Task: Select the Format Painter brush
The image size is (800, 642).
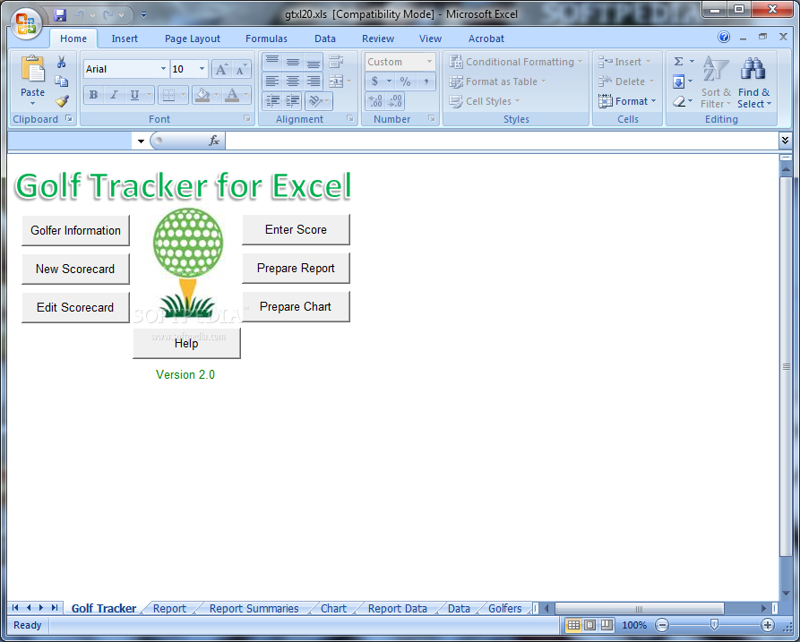Action: click(62, 101)
